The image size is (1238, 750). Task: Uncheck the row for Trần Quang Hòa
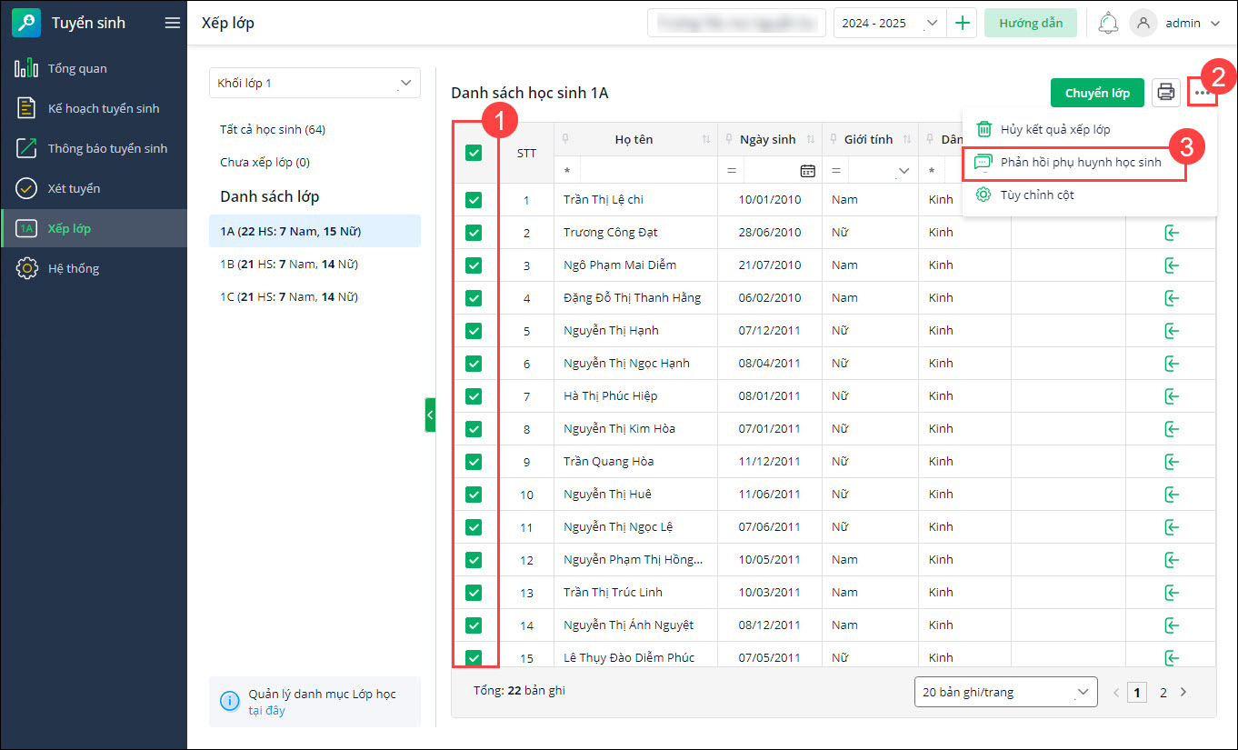coord(474,462)
